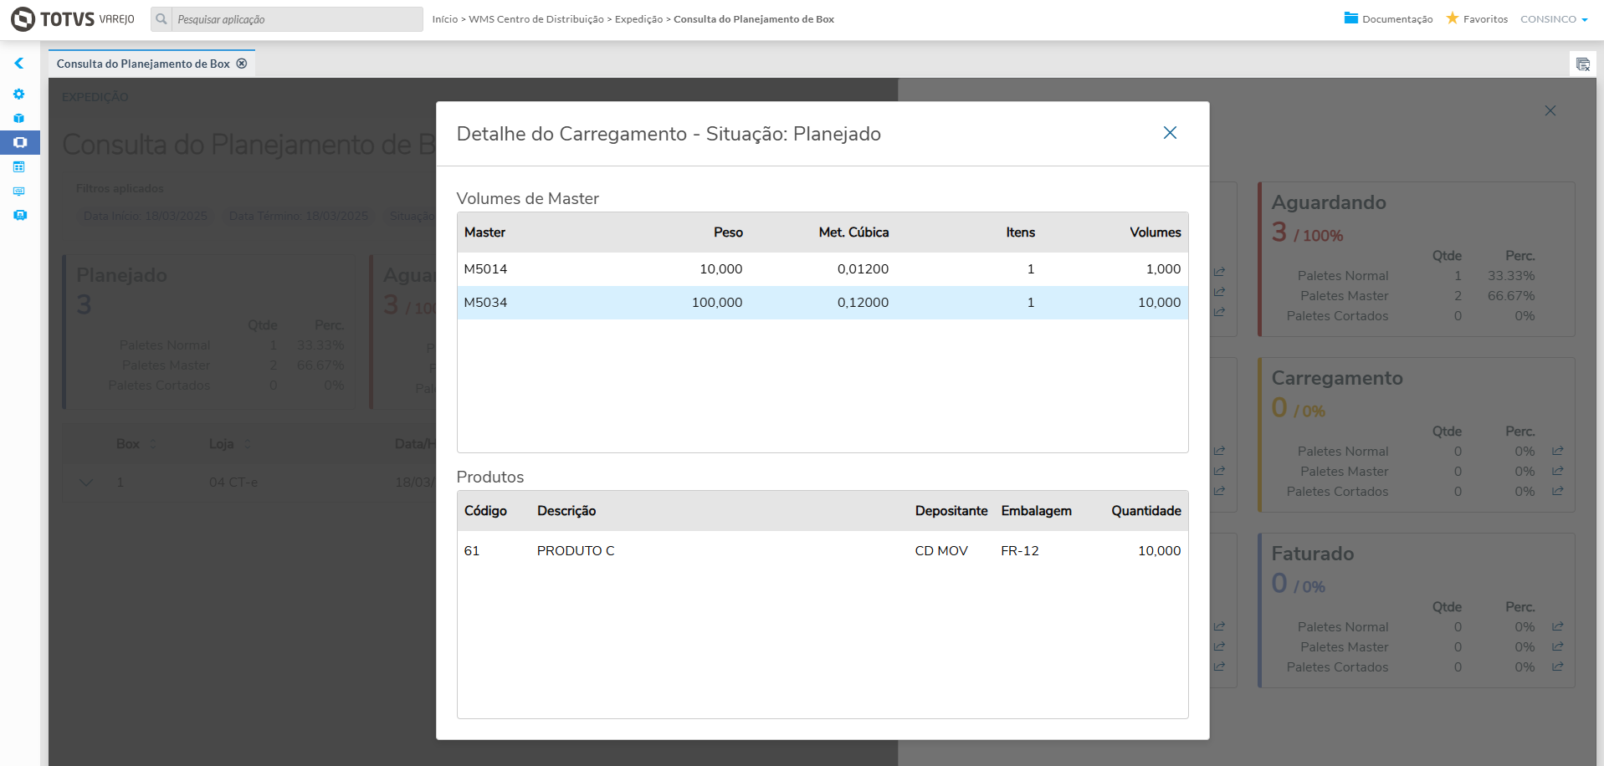Select the PRODUTO C product row
The image size is (1604, 766).
[x=822, y=551]
